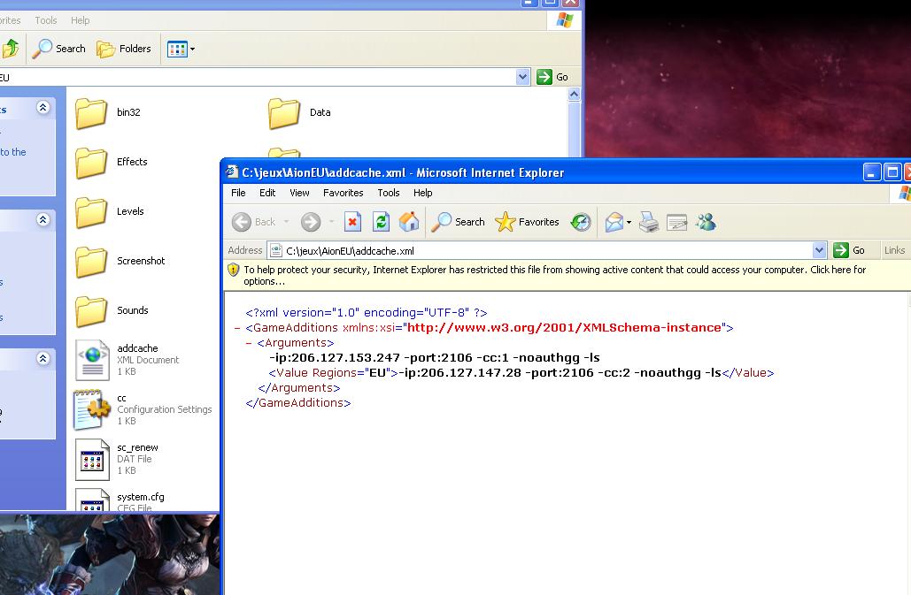
Task: Click the Back button in Internet Explorer
Action: 254,222
